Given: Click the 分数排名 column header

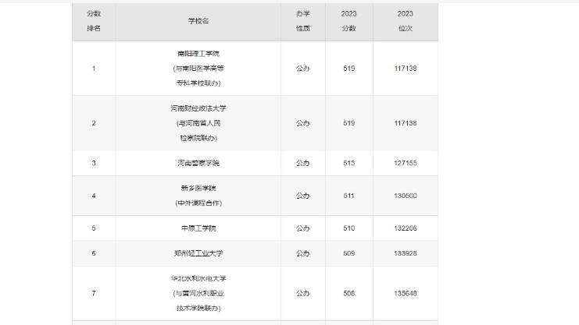Looking at the screenshot, I should (94, 21).
